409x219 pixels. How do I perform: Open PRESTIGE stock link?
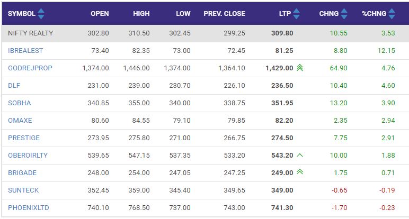tap(24, 138)
